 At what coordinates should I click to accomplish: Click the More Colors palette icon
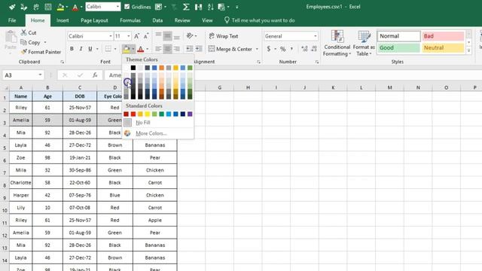(127, 133)
